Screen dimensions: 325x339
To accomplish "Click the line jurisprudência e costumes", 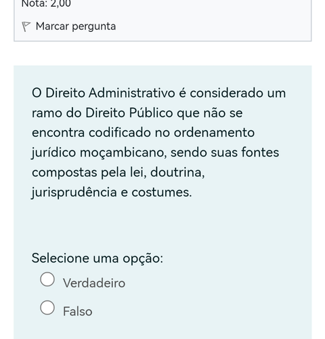I will (112, 193).
